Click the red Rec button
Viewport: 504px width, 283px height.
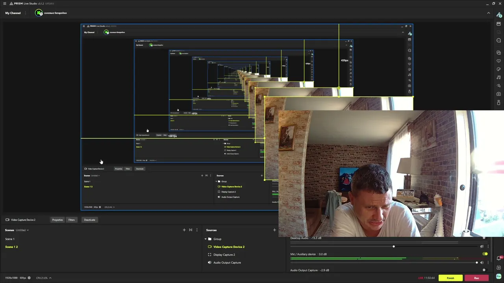476,278
